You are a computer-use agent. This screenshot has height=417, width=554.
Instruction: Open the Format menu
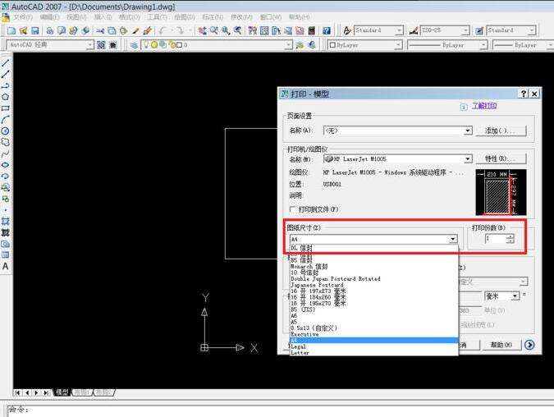130,17
